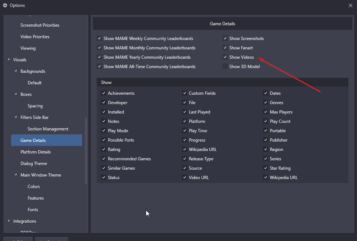Enable the Show 3D Model checkbox
Screen dimensions: 357x241
[225, 67]
